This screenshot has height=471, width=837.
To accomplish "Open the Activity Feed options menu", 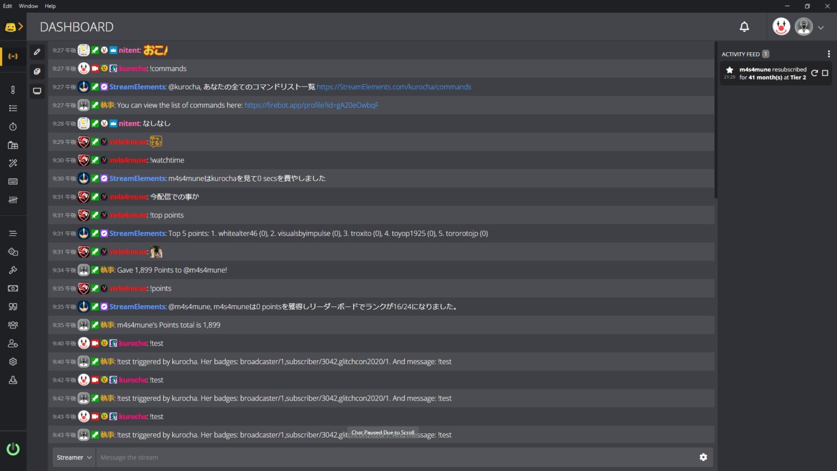I will click(829, 53).
